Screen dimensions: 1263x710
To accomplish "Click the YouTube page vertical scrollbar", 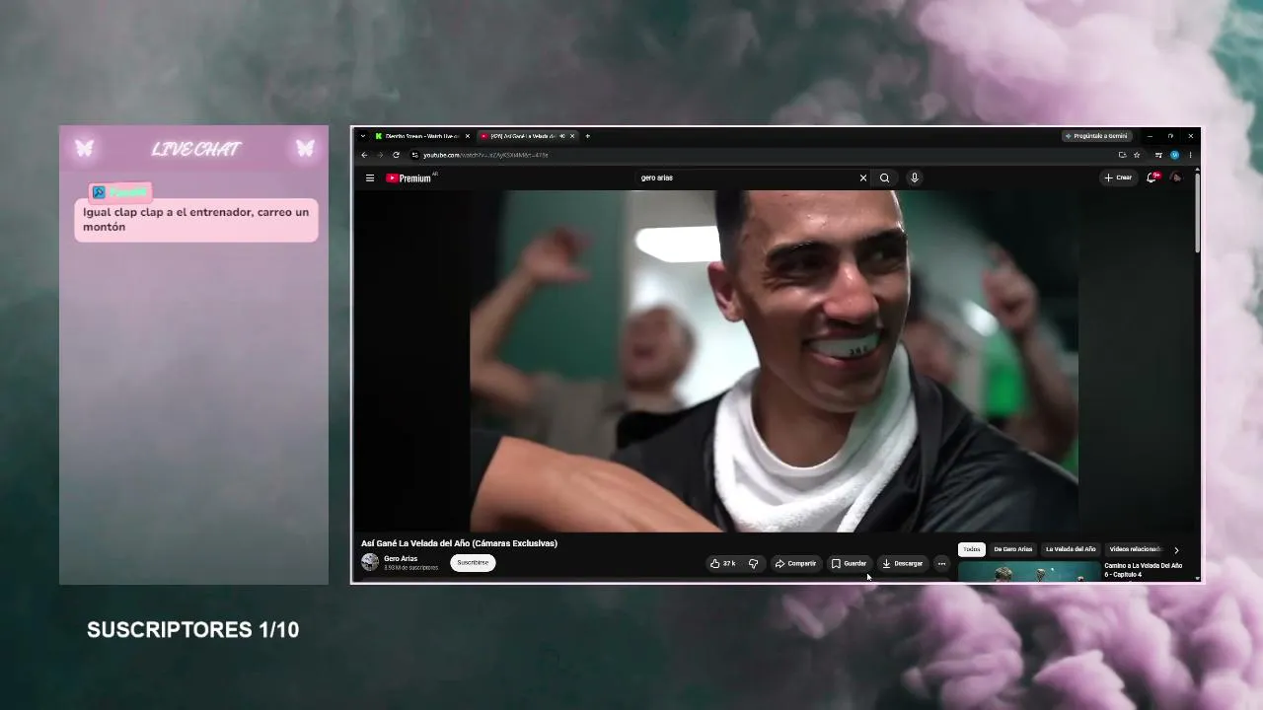I will coord(1197,212).
